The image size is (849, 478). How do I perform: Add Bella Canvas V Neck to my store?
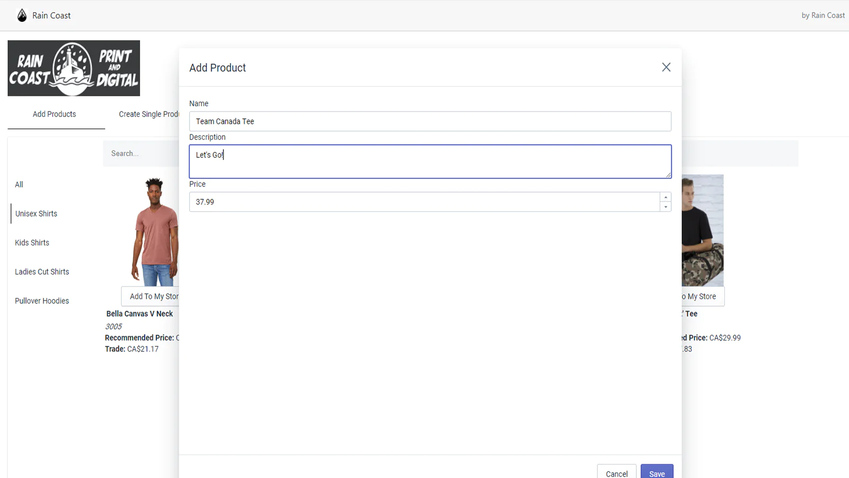point(150,296)
